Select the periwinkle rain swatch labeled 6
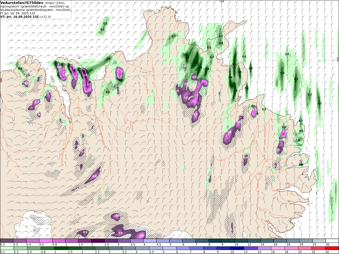The image size is (339, 254). click(183, 248)
